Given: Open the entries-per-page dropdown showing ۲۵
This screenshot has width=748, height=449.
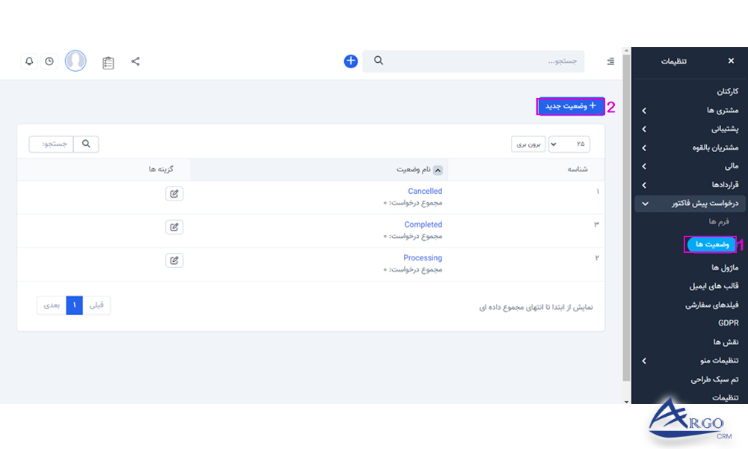Looking at the screenshot, I should click(x=569, y=144).
